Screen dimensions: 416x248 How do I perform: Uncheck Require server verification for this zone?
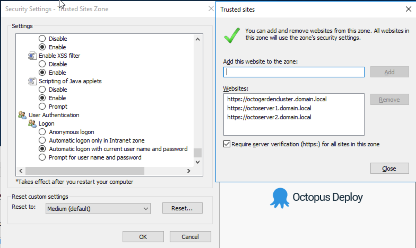(227, 144)
